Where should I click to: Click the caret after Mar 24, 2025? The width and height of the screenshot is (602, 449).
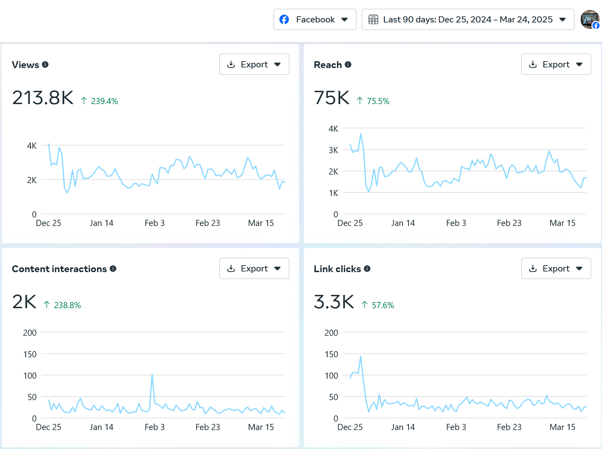(x=562, y=19)
